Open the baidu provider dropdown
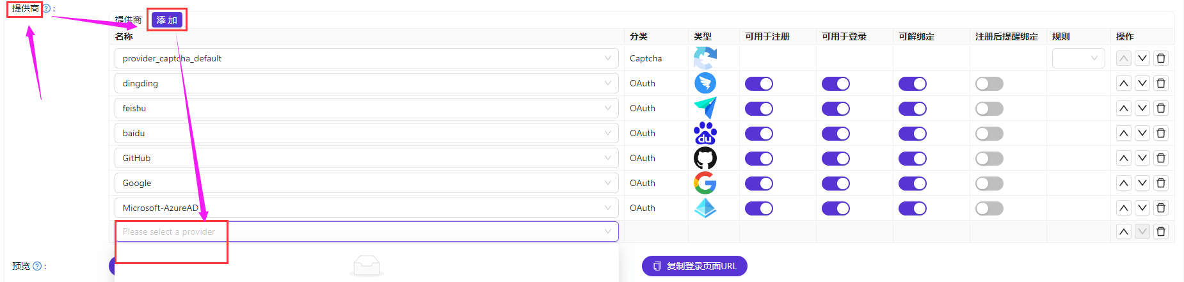 tap(367, 133)
